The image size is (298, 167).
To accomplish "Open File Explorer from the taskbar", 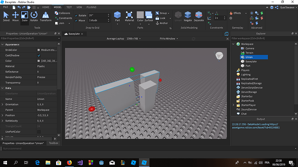I will pyautogui.click(x=48, y=163).
